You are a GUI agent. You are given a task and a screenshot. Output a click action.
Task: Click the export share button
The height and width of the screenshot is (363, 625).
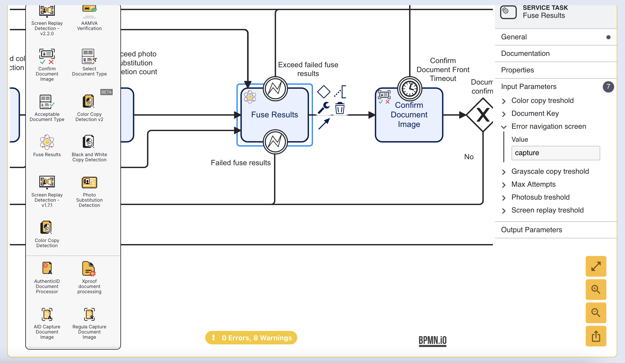pos(596,336)
